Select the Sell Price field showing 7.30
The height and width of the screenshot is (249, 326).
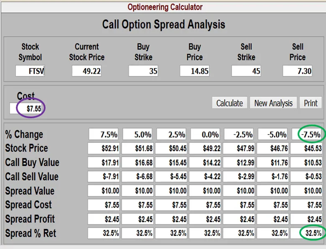298,71
